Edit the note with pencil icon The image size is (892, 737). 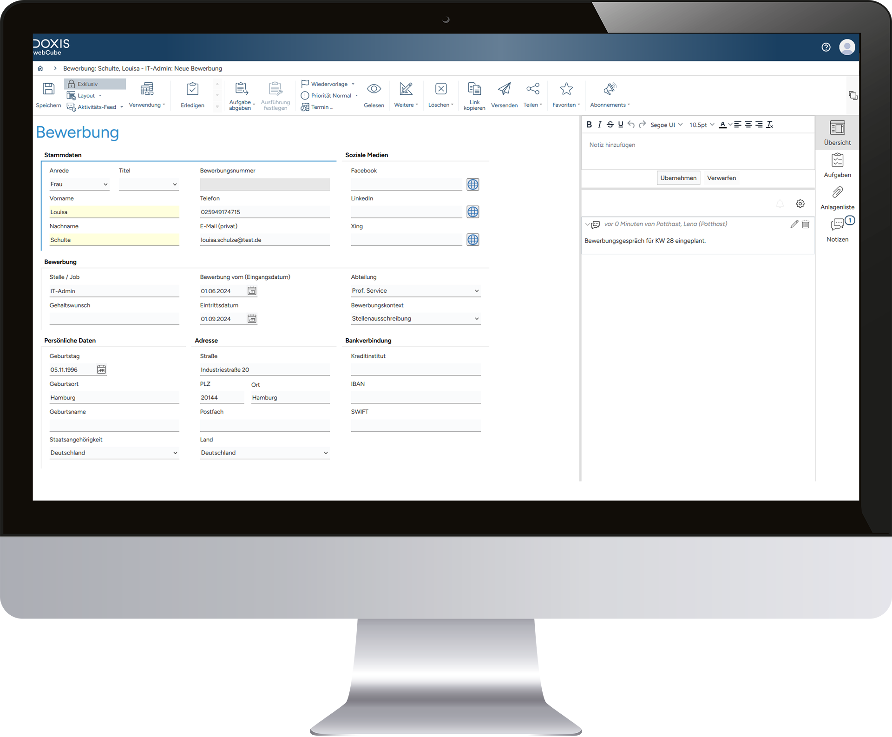(794, 224)
